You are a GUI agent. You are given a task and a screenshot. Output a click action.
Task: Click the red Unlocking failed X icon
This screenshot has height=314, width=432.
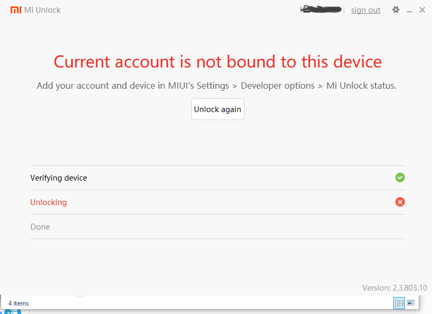[400, 202]
